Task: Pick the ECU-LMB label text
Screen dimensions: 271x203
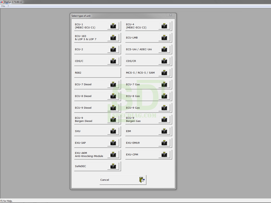Action: pos(132,38)
